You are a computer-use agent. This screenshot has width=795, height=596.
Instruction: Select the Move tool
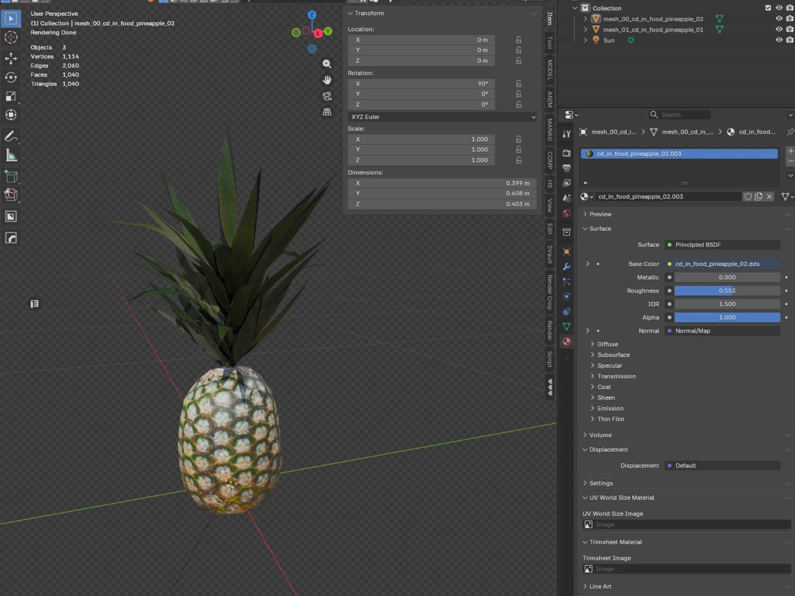[x=11, y=59]
